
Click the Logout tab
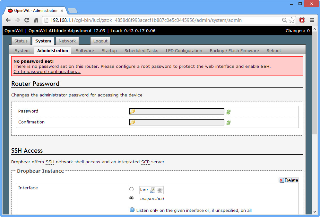100,41
